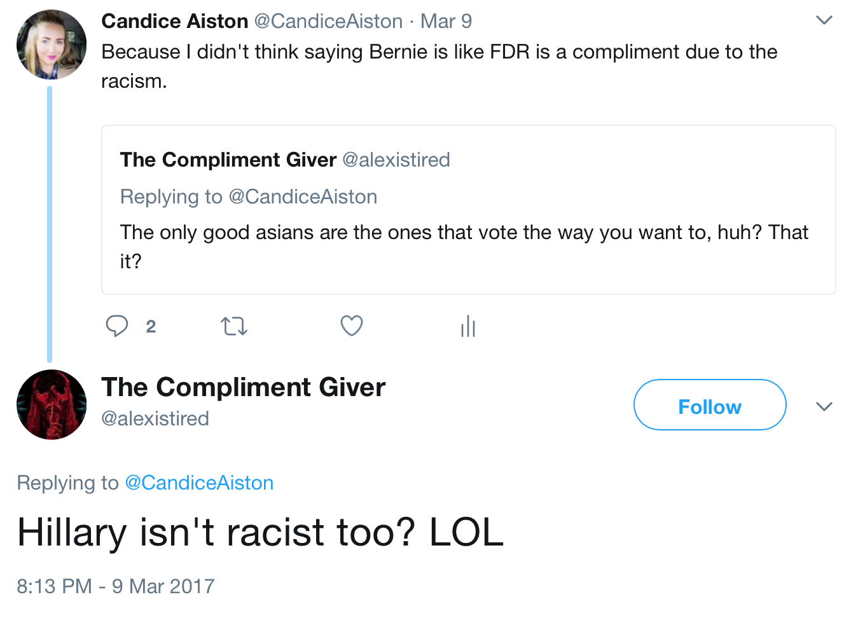Follow The Compliment Giver
Screen dimensions: 865x618
pos(709,405)
